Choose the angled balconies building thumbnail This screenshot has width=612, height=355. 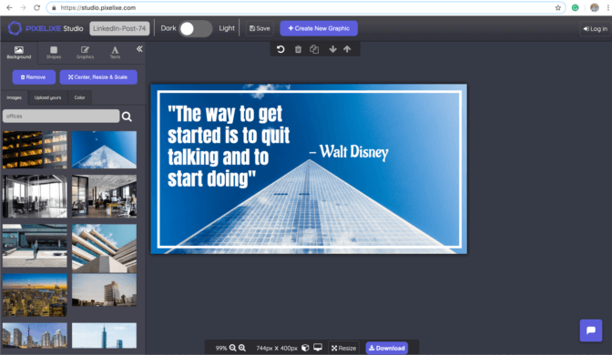coord(104,248)
